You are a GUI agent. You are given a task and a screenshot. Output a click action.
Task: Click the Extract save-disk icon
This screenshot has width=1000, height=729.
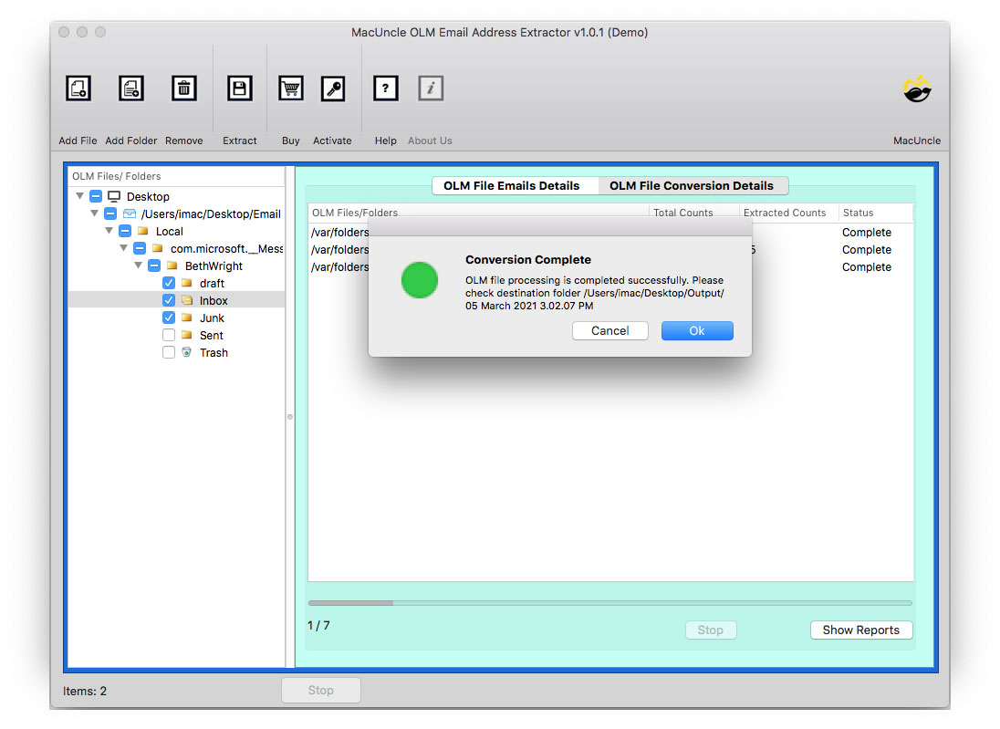pyautogui.click(x=240, y=88)
